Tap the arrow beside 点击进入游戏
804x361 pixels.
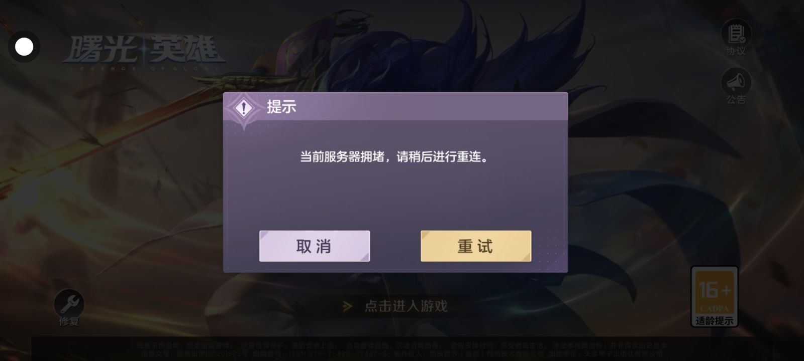[347, 306]
